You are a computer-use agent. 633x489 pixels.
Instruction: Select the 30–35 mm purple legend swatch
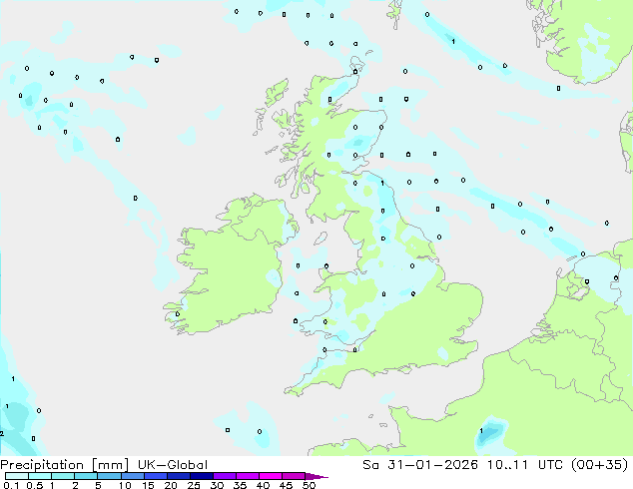pos(224,476)
